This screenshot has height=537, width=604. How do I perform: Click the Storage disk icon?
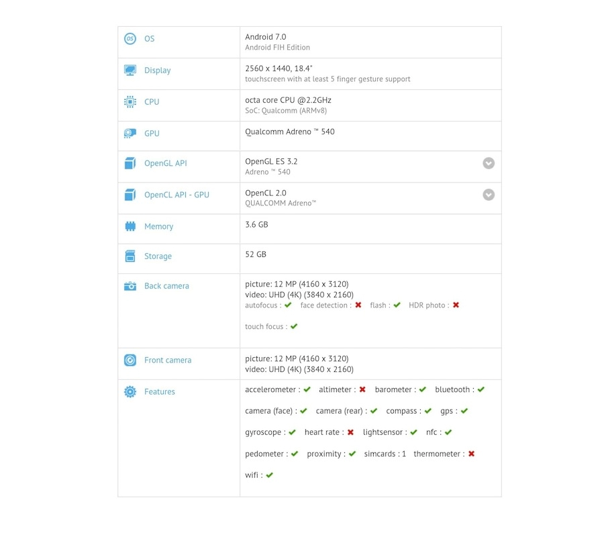(x=130, y=256)
